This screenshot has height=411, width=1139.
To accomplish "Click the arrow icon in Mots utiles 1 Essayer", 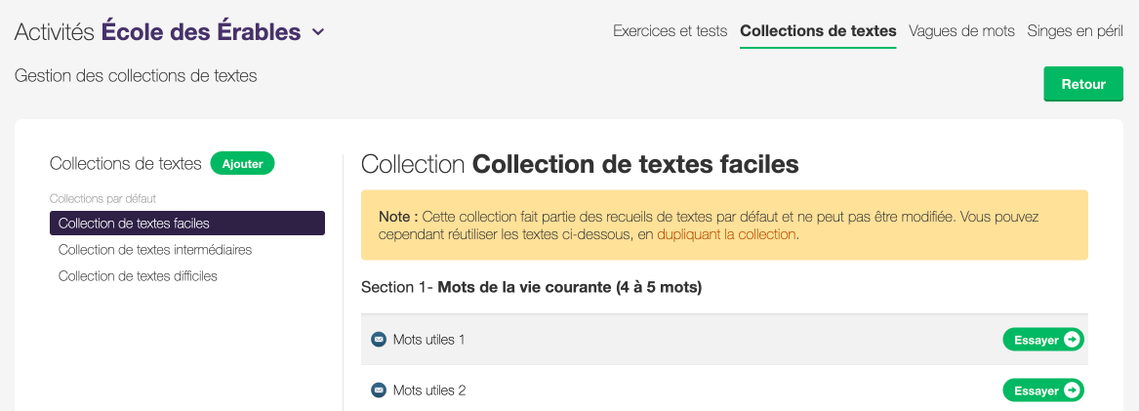I will [1072, 340].
